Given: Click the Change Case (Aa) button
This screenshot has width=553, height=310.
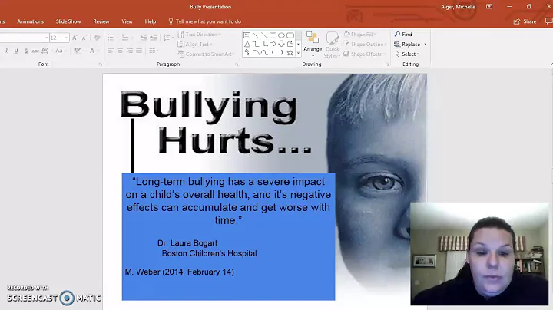Looking at the screenshot, I should tap(60, 51).
